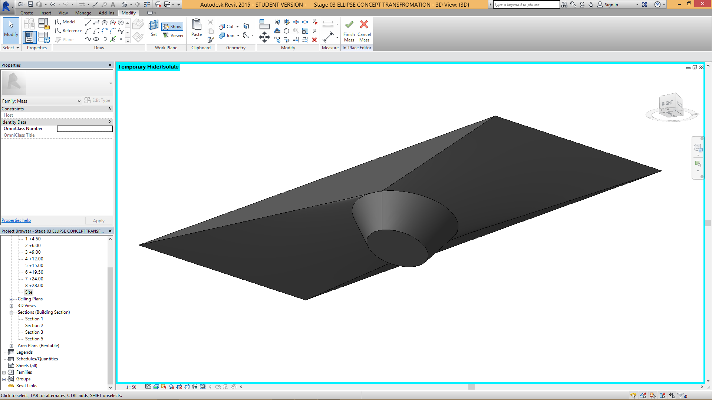
Task: Click the Cut geometry button
Action: pyautogui.click(x=227, y=27)
